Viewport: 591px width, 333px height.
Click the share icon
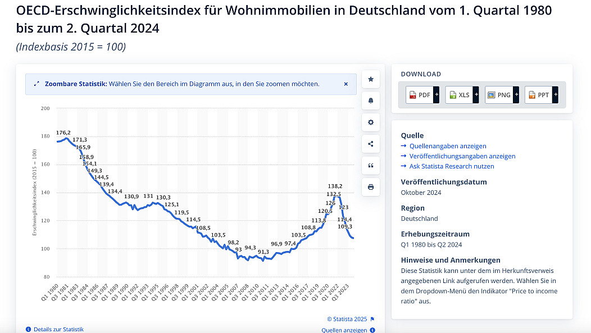pos(370,144)
